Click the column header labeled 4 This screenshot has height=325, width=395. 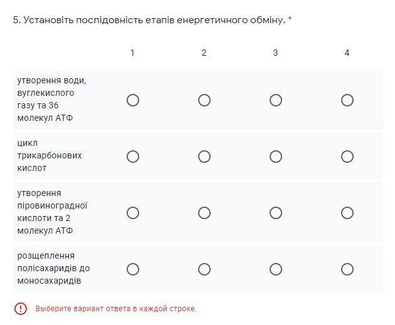(347, 53)
